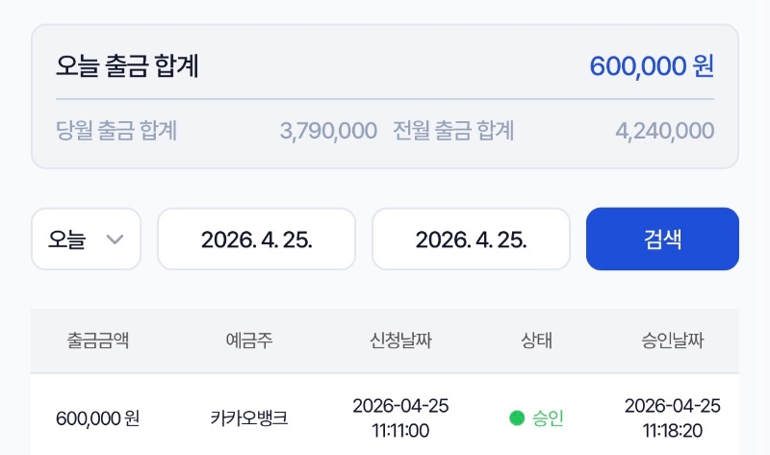Click the 예금주 column header
The width and height of the screenshot is (770, 455).
pyautogui.click(x=248, y=341)
